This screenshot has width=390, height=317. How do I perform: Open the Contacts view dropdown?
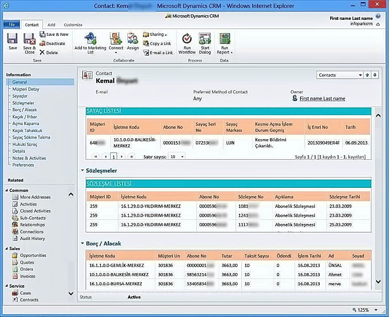(340, 75)
